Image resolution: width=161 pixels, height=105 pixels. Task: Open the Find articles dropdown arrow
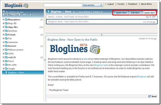coord(101,5)
